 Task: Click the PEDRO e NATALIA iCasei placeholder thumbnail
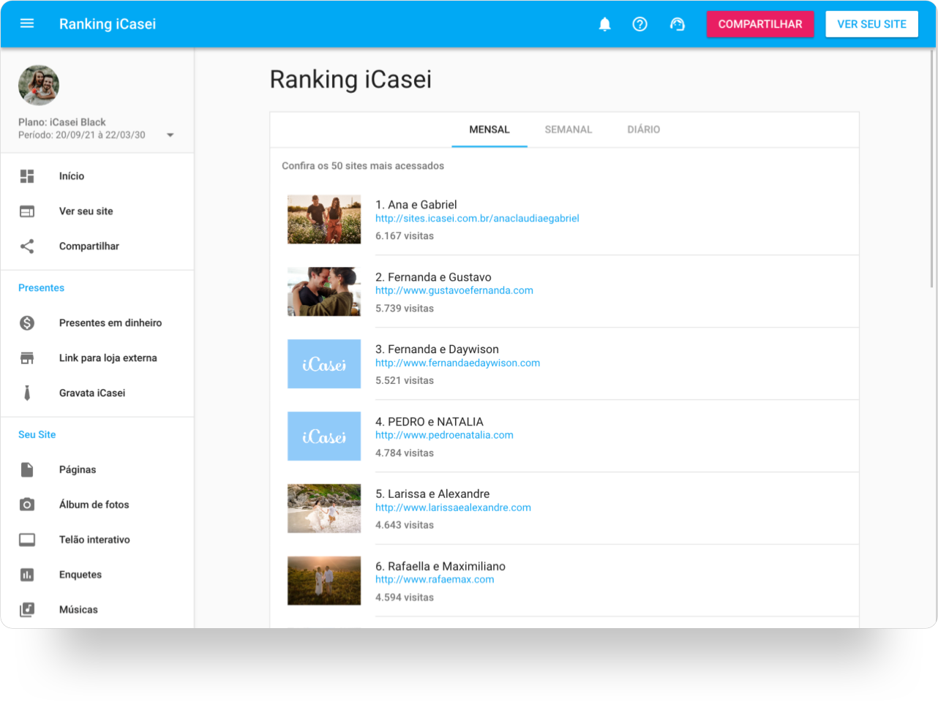pos(324,436)
